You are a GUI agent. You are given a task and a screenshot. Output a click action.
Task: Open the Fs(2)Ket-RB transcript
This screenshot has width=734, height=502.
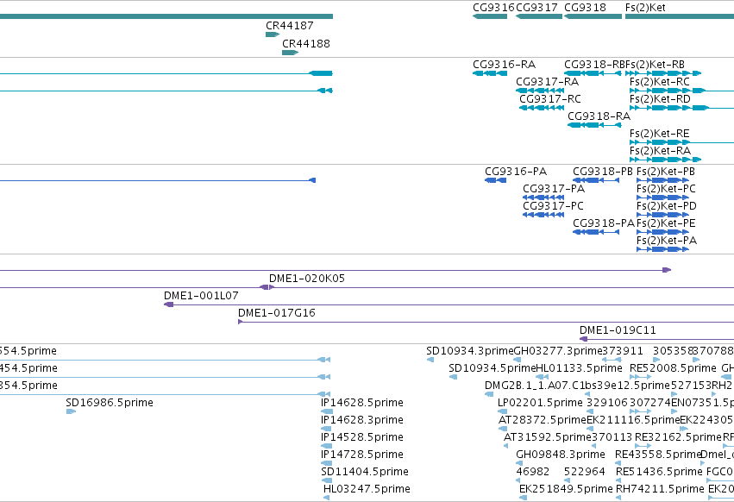(663, 73)
